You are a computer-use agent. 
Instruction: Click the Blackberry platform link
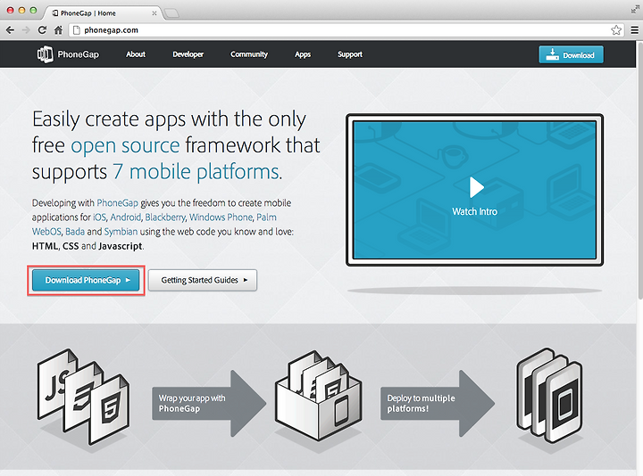coord(165,217)
